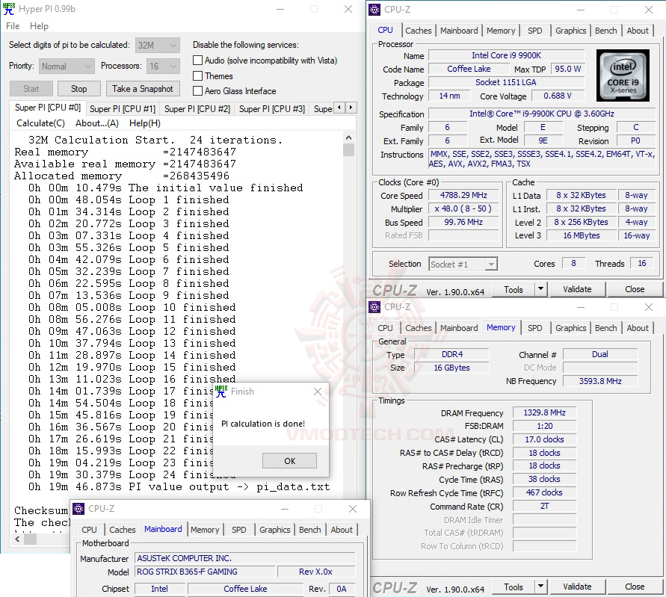The height and width of the screenshot is (597, 666).
Task: Enable the Aero Glass Interface option
Action: 197,90
